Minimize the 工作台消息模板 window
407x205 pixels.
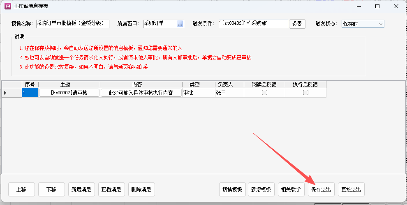pos(358,6)
